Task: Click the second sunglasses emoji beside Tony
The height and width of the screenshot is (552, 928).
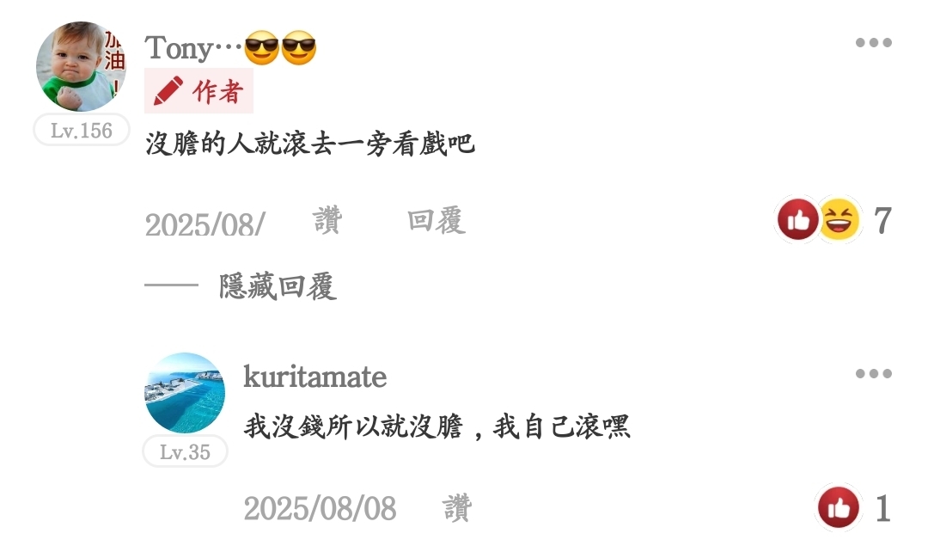Action: (298, 48)
